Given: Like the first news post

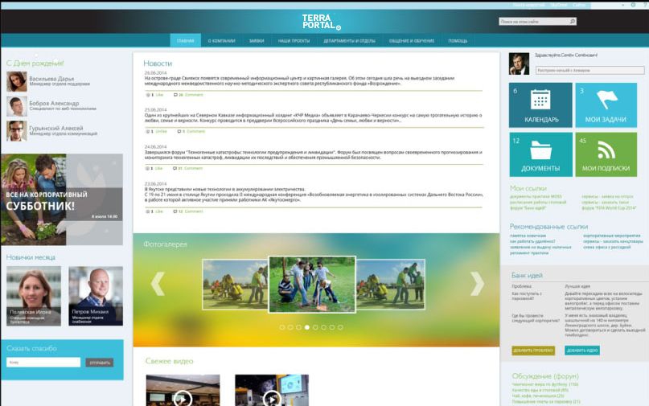Looking at the screenshot, I should tap(158, 94).
